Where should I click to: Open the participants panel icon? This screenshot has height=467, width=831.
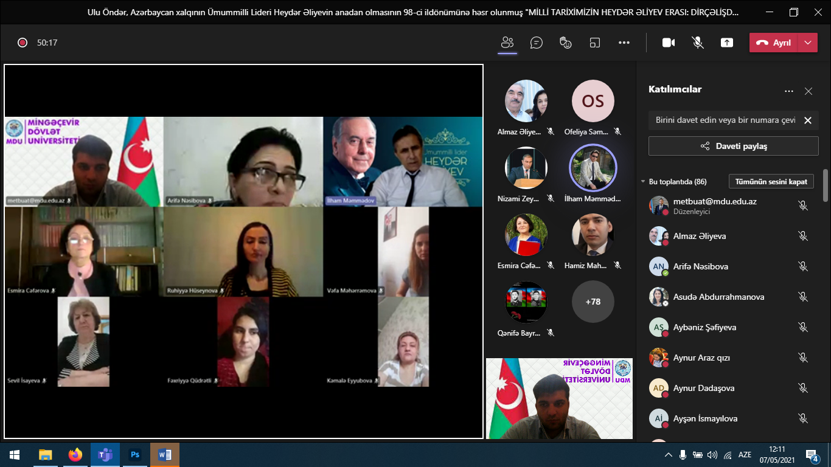pos(507,43)
